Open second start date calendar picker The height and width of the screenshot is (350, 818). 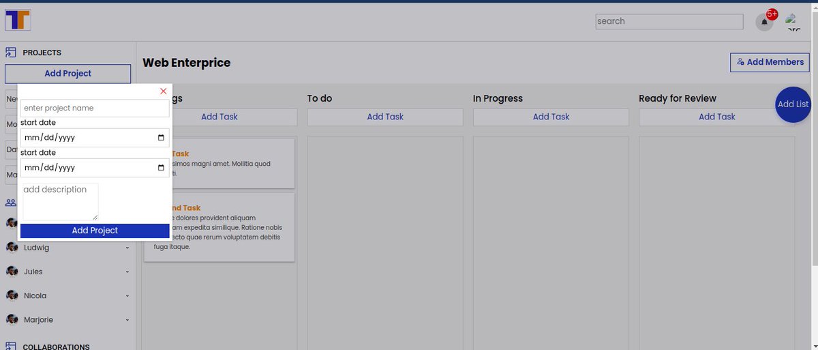pos(161,168)
